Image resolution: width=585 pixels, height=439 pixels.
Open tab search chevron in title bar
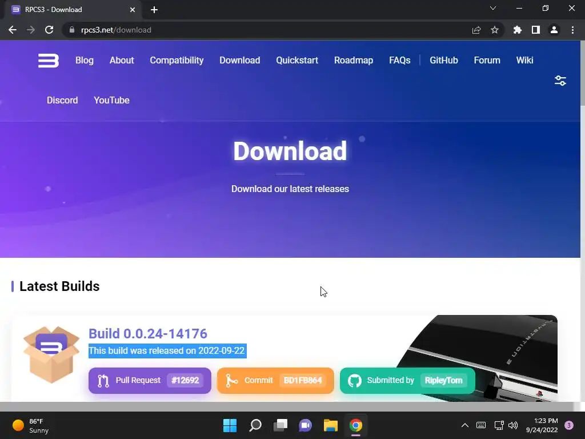[493, 8]
